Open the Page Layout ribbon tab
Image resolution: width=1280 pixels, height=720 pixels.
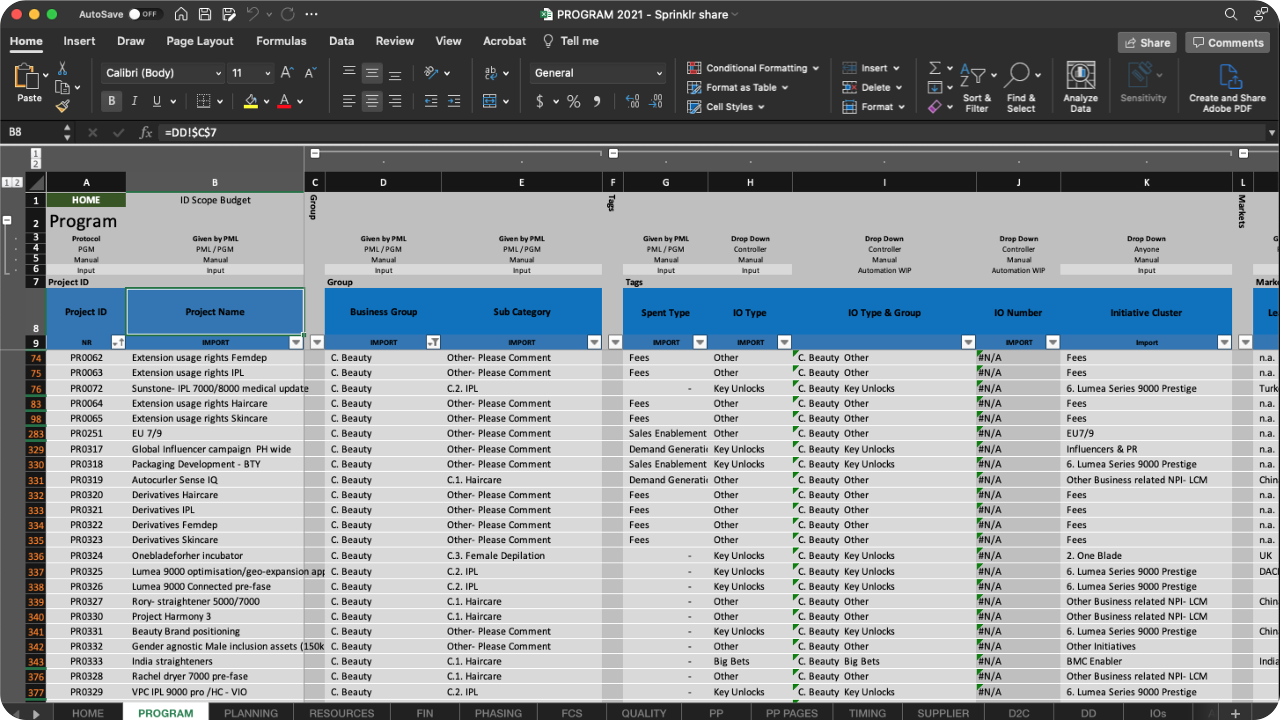pos(200,41)
